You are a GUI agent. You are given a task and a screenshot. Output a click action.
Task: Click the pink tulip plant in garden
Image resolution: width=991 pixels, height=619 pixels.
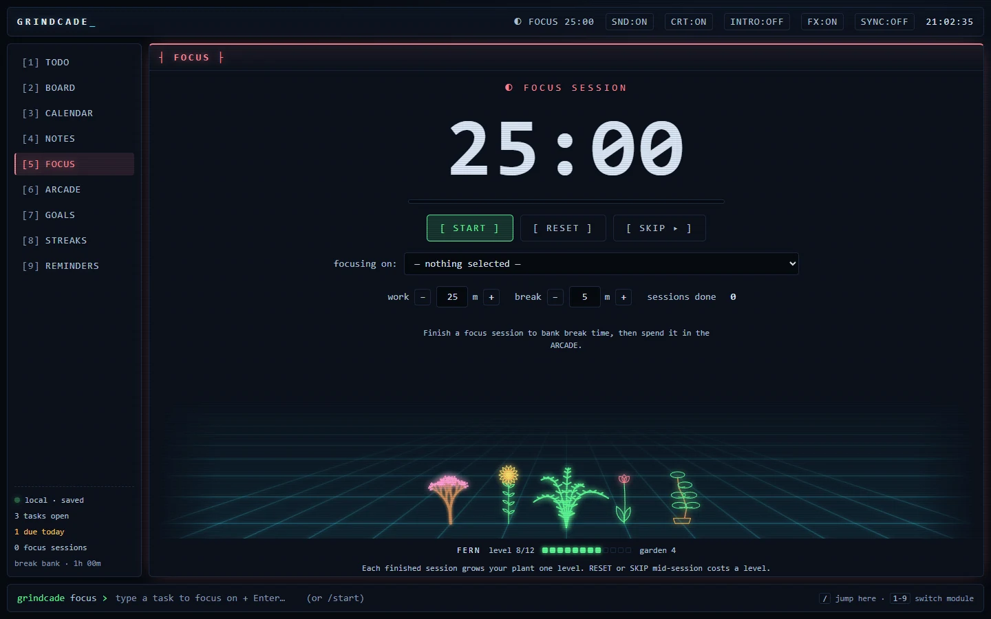(x=624, y=499)
